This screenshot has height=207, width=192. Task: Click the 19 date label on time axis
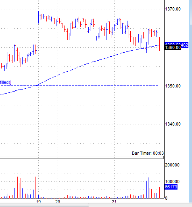coord(38,202)
